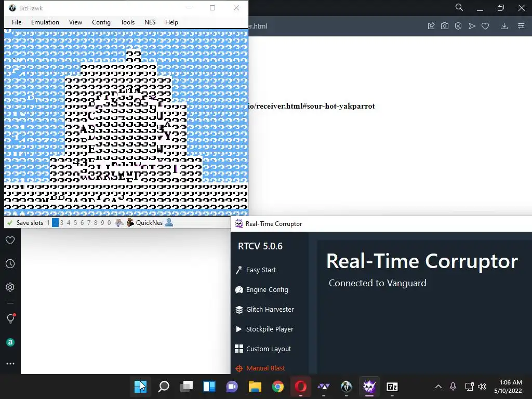Click the Manual Blast crosshair icon
Viewport: 532px width, 399px height.
[x=239, y=368]
